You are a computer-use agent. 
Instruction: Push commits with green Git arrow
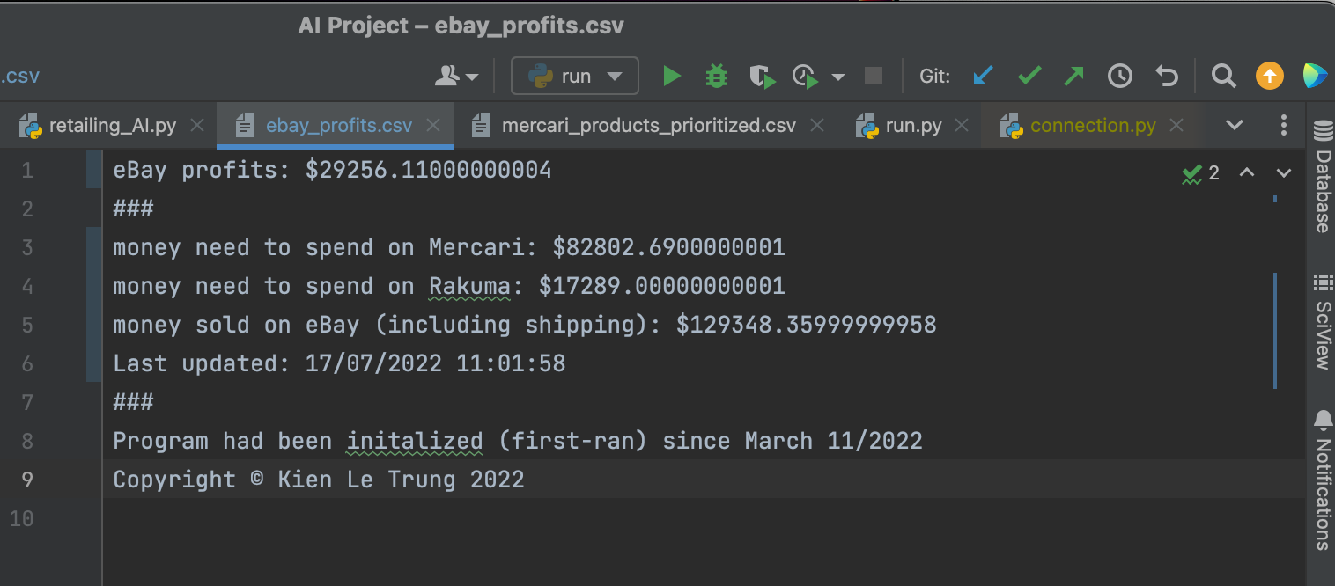coord(1073,77)
